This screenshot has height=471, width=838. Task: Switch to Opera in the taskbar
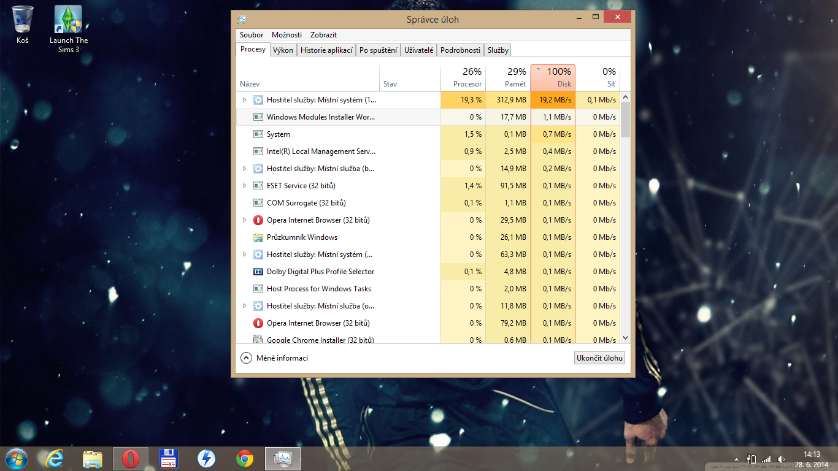[x=130, y=458]
